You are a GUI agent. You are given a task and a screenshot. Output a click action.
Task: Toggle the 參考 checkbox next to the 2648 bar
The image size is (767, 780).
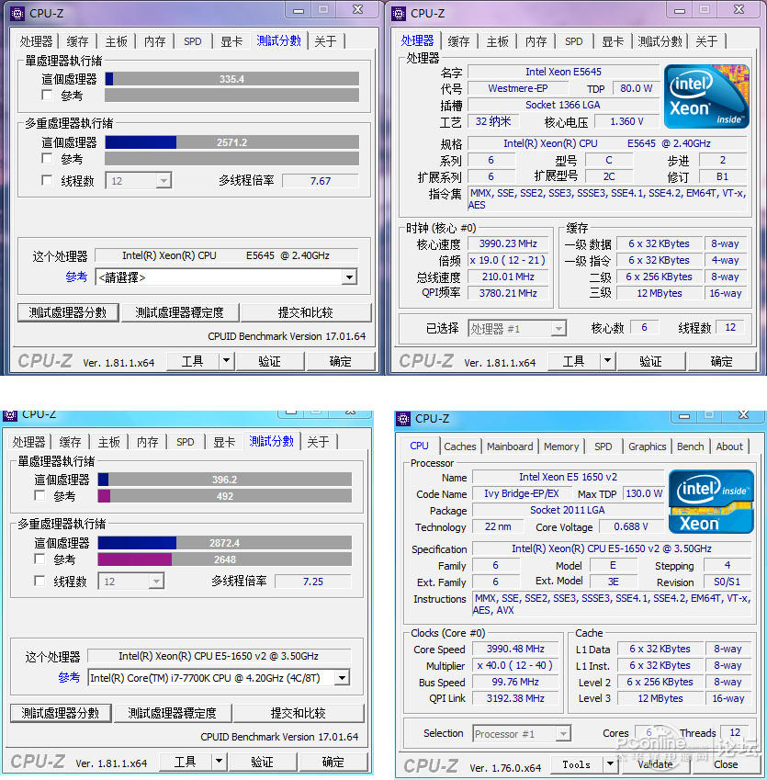(39, 560)
